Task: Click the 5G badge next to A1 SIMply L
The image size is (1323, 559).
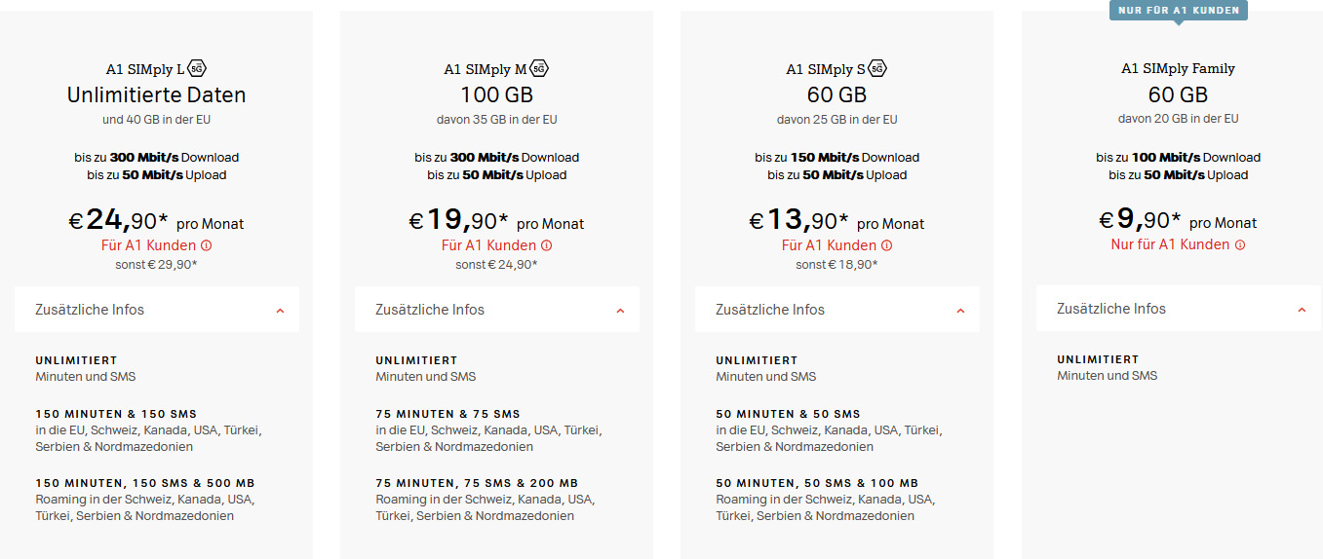Action: 197,68
